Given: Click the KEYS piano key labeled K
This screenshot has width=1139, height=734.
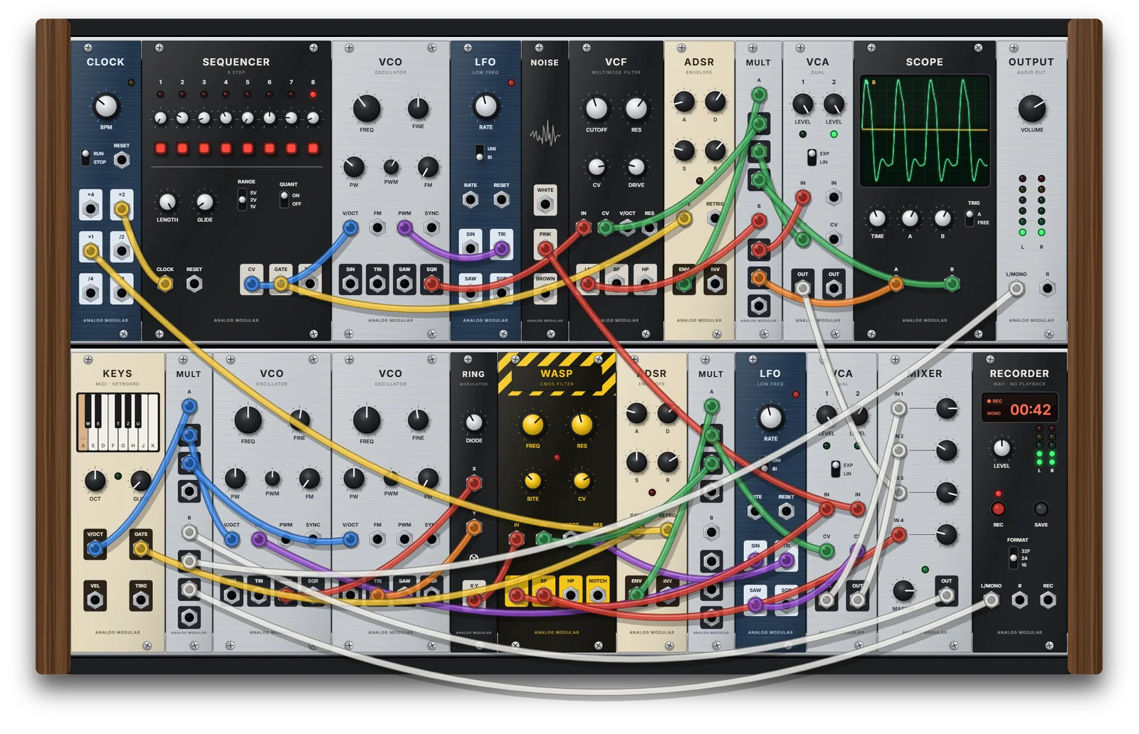Looking at the screenshot, I should tap(152, 423).
